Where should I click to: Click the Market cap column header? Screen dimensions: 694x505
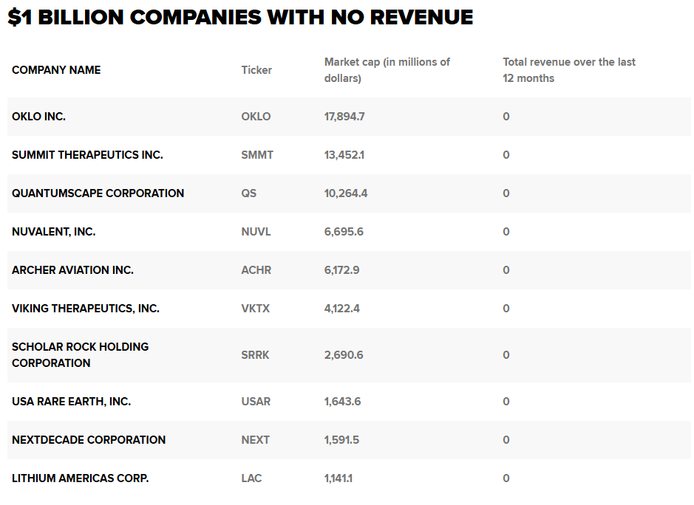tap(387, 70)
